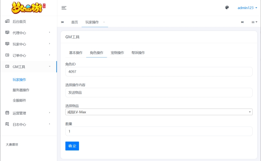Close the 玩家操作 tab

tap(104, 22)
